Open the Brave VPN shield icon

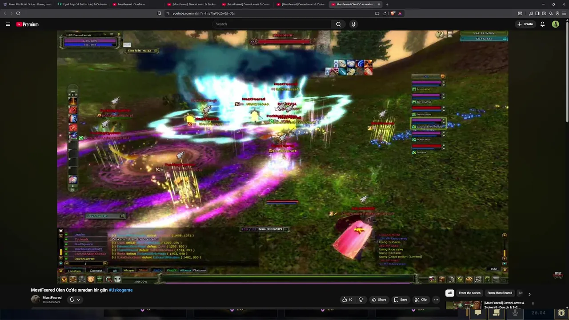coord(557,13)
